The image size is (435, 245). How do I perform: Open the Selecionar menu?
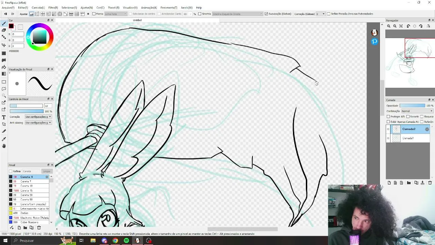pyautogui.click(x=69, y=7)
